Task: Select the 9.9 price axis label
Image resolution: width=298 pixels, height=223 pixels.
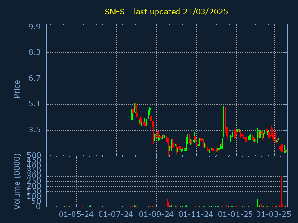Action: click(34, 27)
